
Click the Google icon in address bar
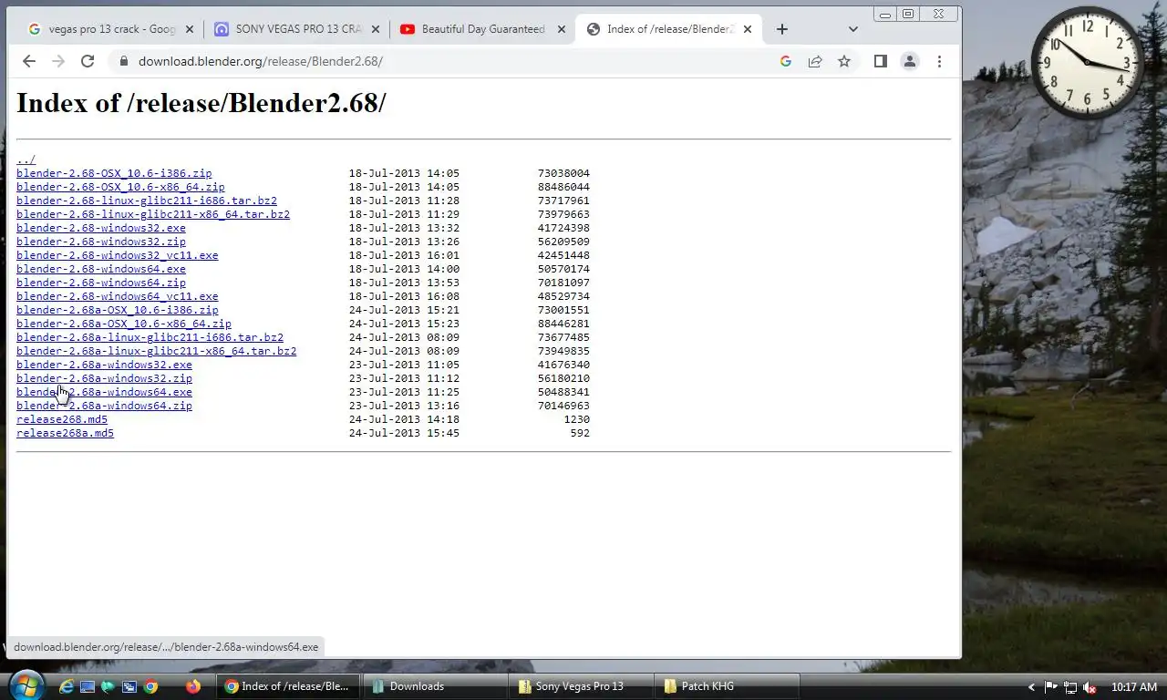coord(786,61)
